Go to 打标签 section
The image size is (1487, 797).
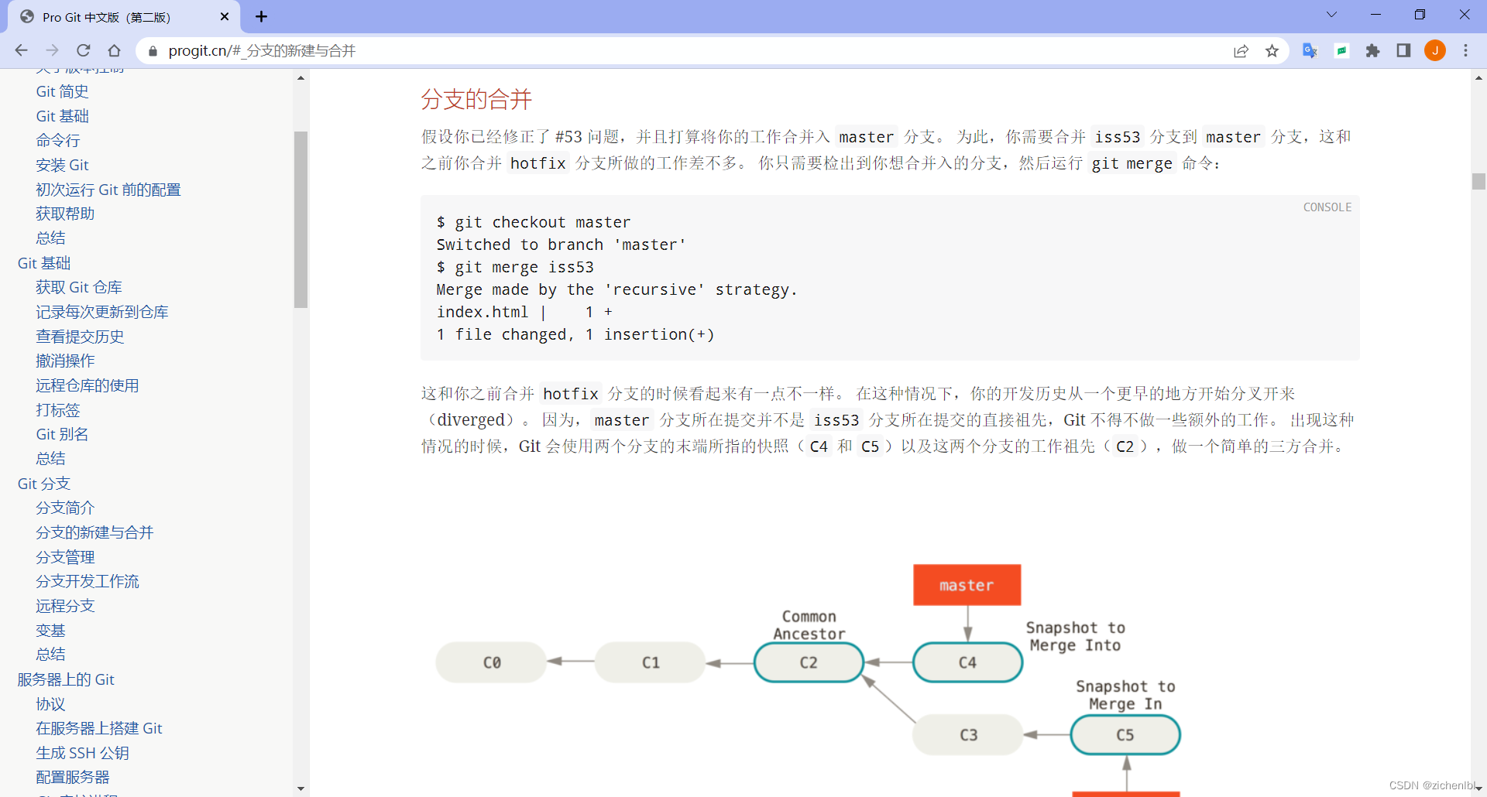pyautogui.click(x=57, y=410)
